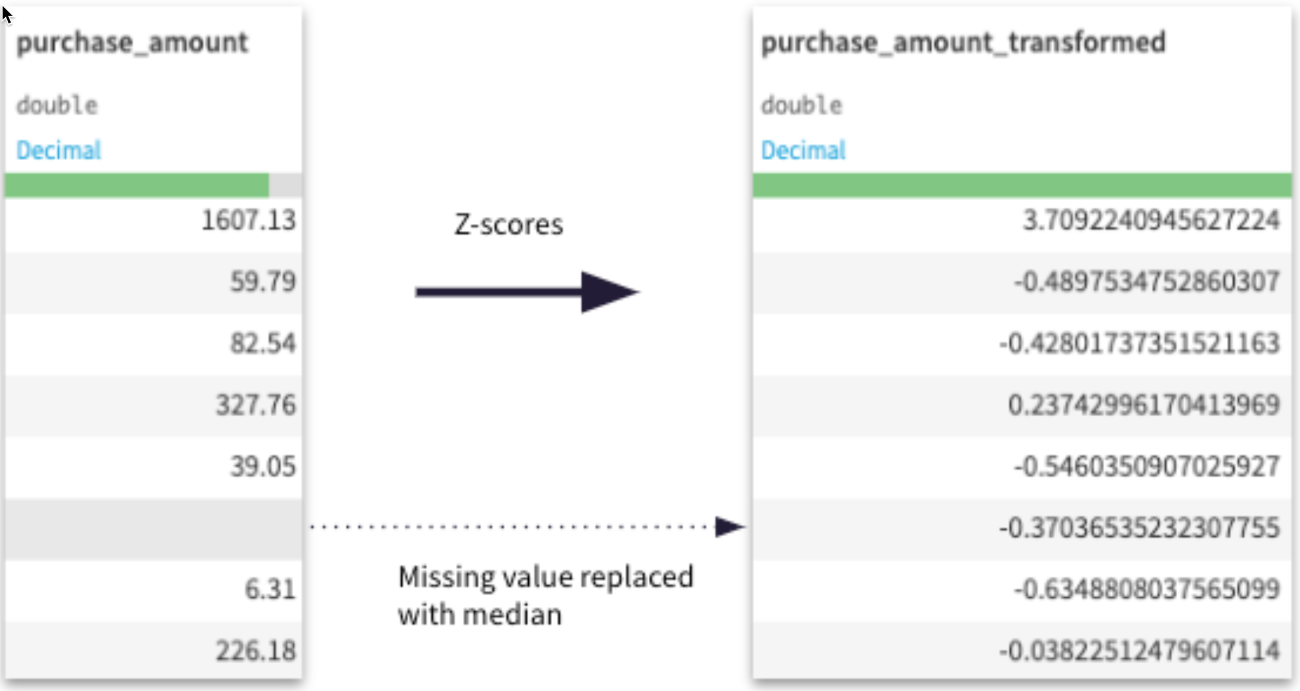Select the 327.76 cell
1300x691 pixels.
255,405
